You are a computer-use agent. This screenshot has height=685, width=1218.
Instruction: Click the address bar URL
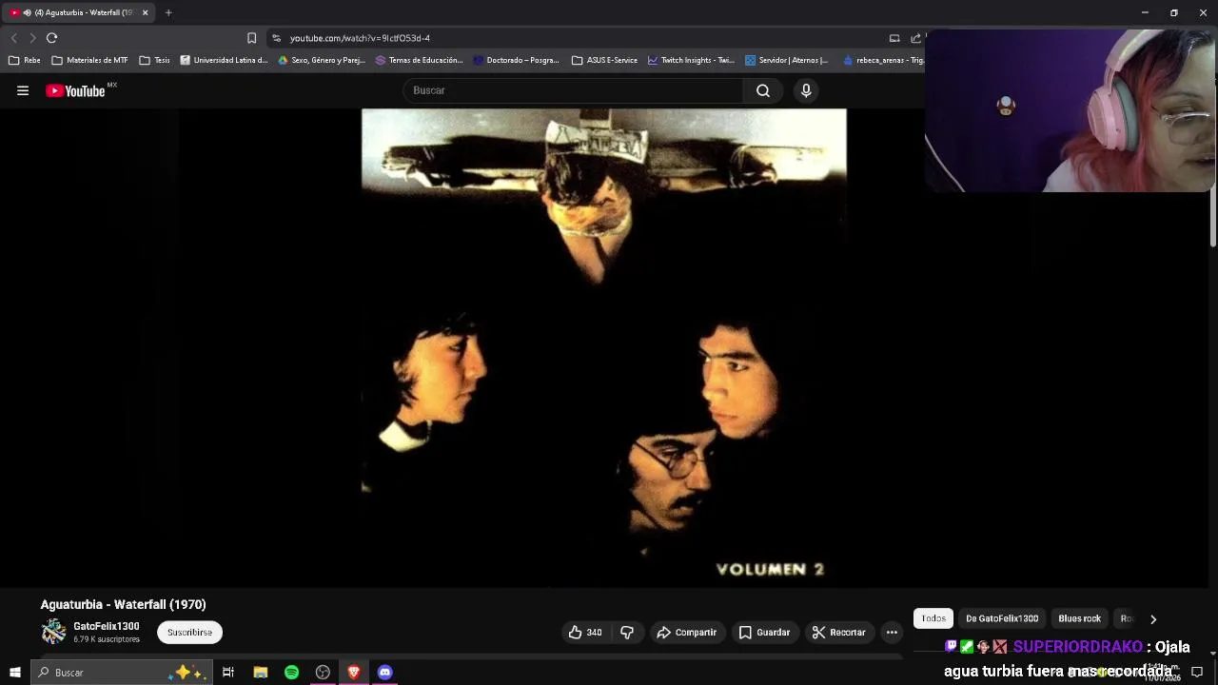tap(360, 38)
